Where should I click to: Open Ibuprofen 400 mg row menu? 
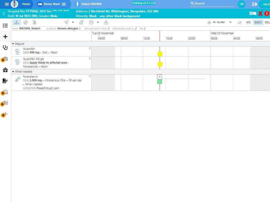pyautogui.click(x=90, y=48)
